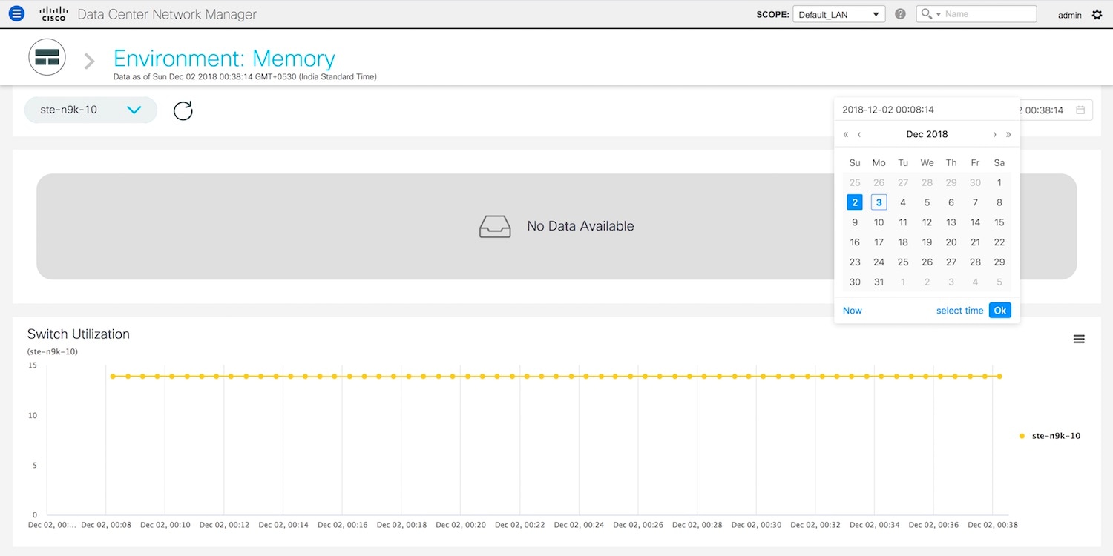This screenshot has height=556, width=1113.
Task: Click the calendar icon in end-date field
Action: pyautogui.click(x=1080, y=110)
